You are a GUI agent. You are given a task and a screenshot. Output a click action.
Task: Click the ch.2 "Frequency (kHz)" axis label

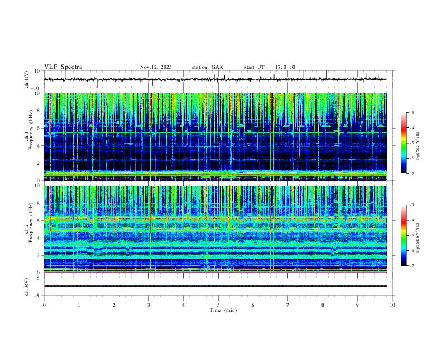coord(31,222)
